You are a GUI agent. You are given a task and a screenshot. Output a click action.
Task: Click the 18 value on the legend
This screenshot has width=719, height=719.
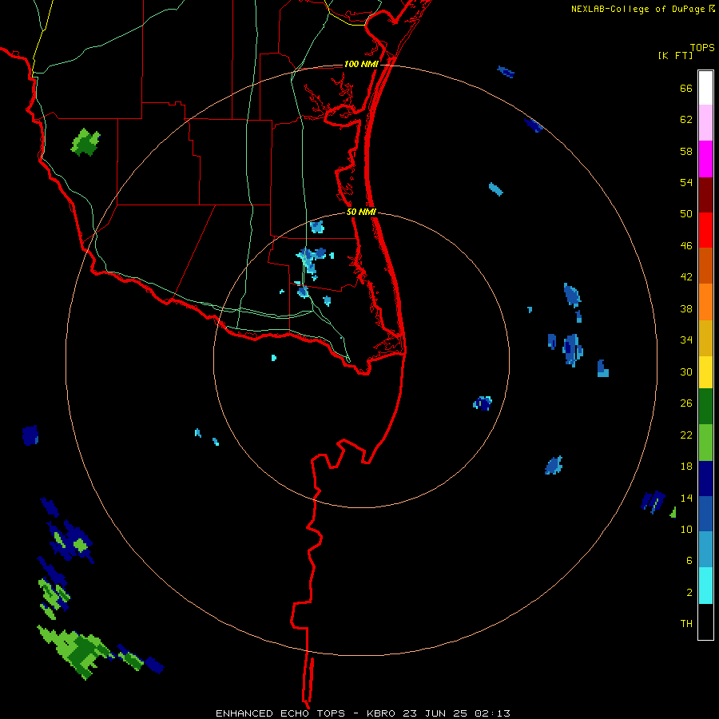pyautogui.click(x=686, y=467)
